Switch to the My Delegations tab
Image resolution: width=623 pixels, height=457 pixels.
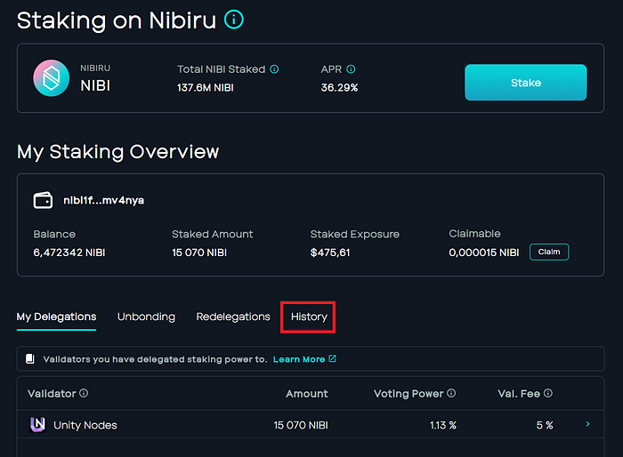(x=56, y=317)
